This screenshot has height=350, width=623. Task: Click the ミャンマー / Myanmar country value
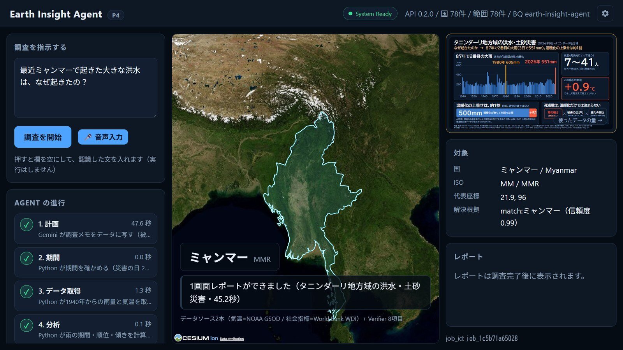[539, 170]
